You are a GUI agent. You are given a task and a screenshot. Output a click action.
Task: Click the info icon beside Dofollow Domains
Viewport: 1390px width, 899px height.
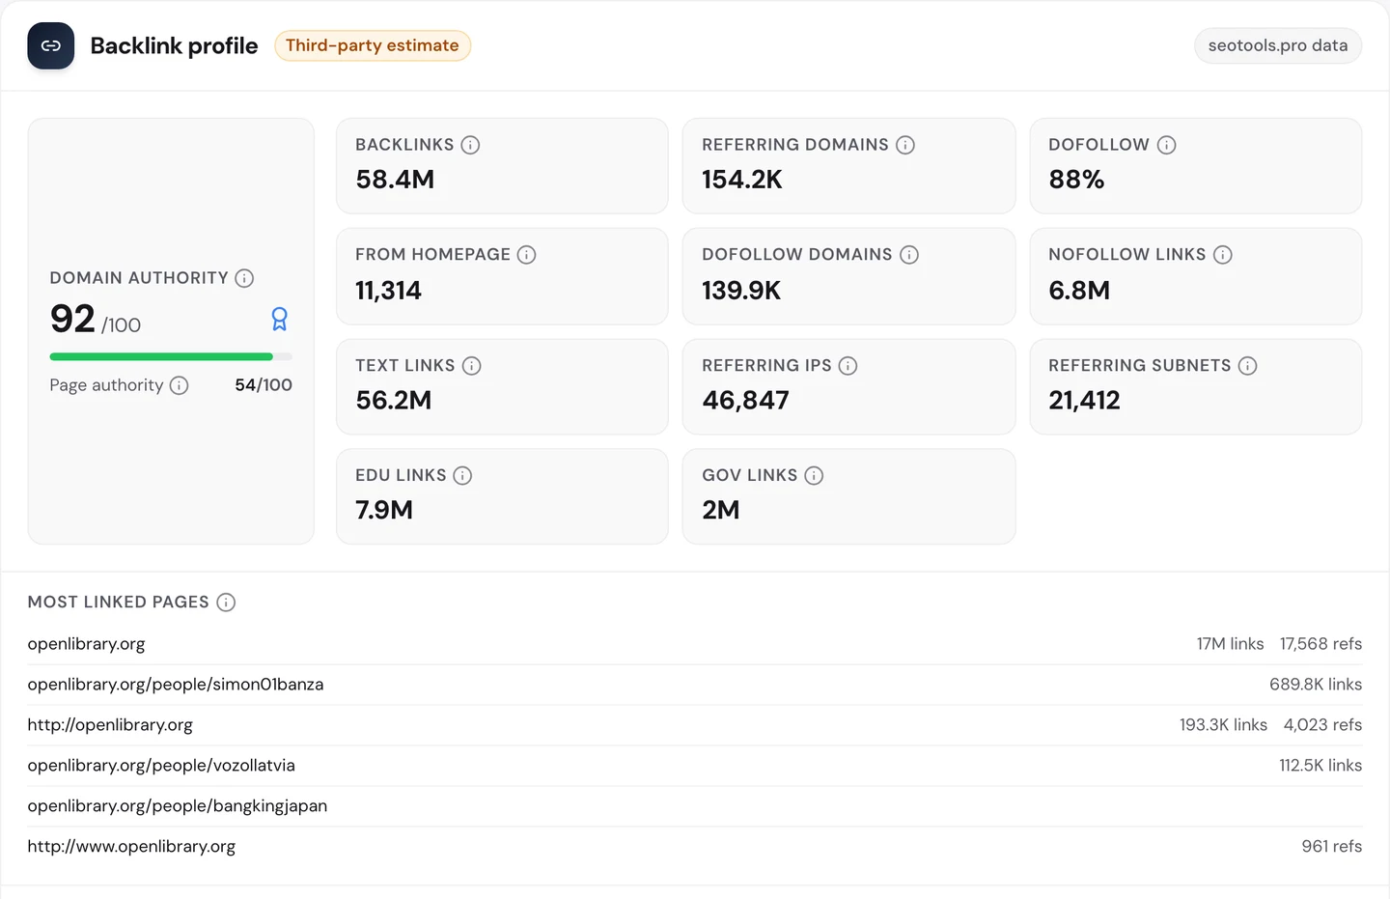[x=909, y=255]
